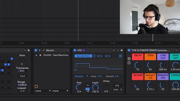The image size is (180, 101).
Task: Click the '0 %' field above Hold
Action: point(118,86)
